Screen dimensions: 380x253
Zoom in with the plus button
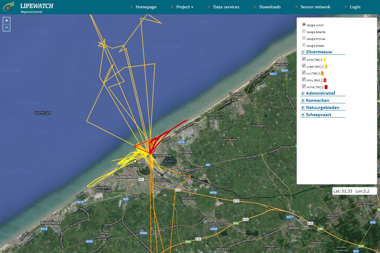(7, 21)
